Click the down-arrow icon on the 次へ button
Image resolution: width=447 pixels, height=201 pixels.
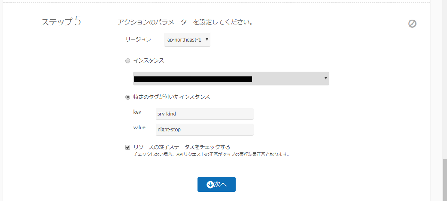pyautogui.click(x=210, y=185)
